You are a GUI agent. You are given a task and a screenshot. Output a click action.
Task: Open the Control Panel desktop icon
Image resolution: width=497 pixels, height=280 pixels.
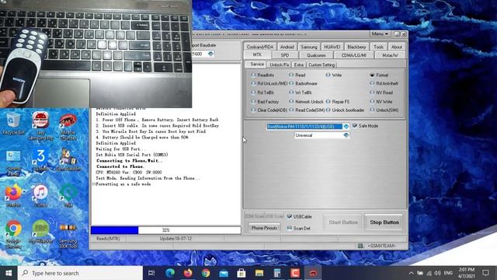13,163
